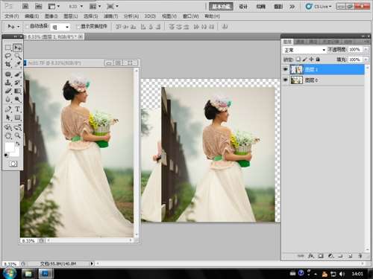Screen dimensions: 373x279
Task: Hide 图层 1 with its eye icon
Action: click(x=286, y=69)
